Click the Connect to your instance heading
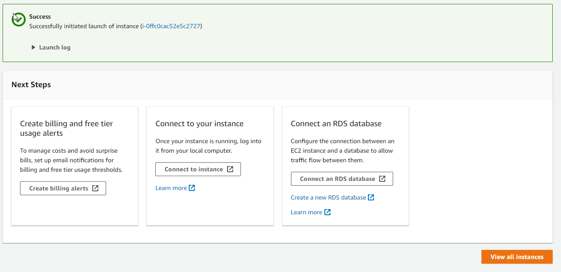Image resolution: width=561 pixels, height=272 pixels. (x=200, y=124)
